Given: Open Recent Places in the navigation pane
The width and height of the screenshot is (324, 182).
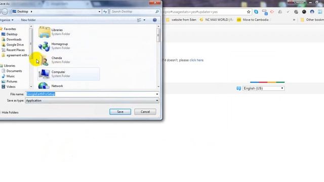Looking at the screenshot, I should coord(13,50).
